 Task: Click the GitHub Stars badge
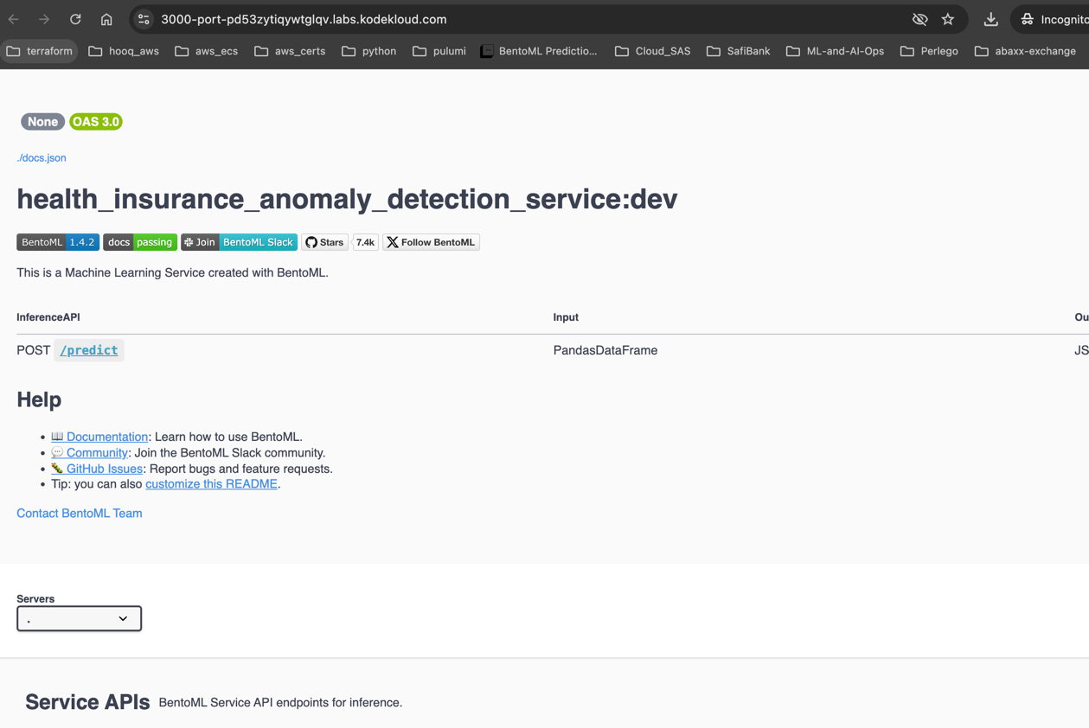point(324,242)
